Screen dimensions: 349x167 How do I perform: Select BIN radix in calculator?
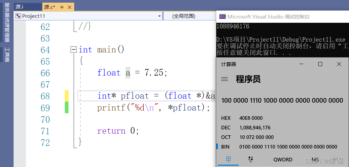pos(226,147)
